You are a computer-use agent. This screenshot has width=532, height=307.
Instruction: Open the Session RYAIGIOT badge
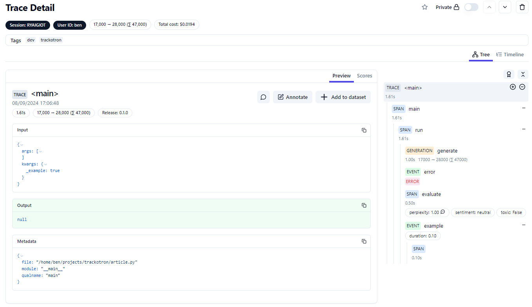(28, 25)
